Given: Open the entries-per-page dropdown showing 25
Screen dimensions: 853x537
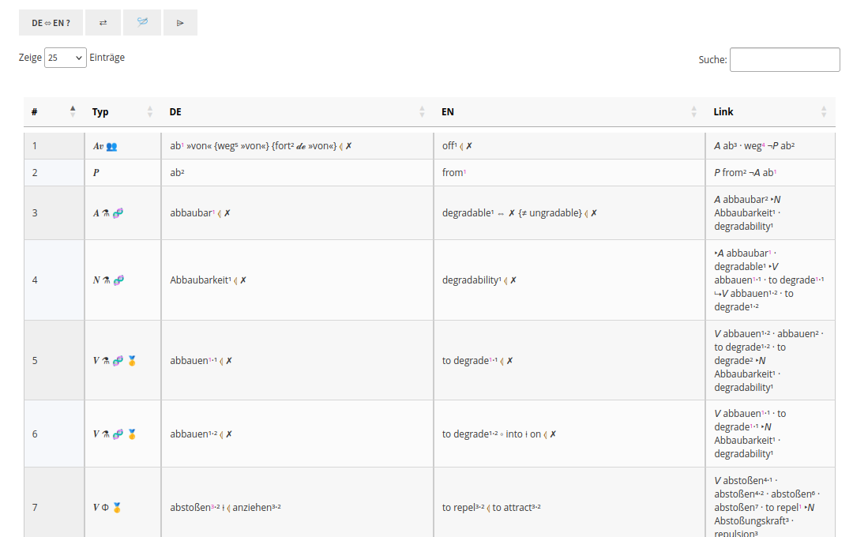Looking at the screenshot, I should 66,58.
